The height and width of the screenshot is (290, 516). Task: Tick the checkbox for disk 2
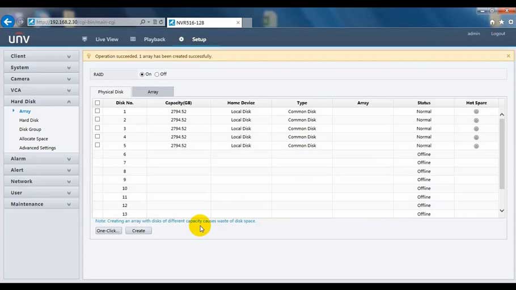tap(98, 120)
